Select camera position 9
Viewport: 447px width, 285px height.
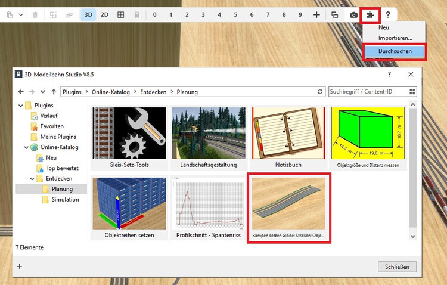pyautogui.click(x=300, y=14)
